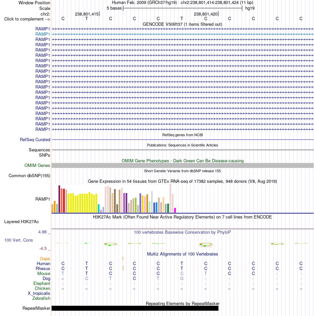Click the "5 bases" scale bar label
This screenshot has height=316, width=314.
114,8
